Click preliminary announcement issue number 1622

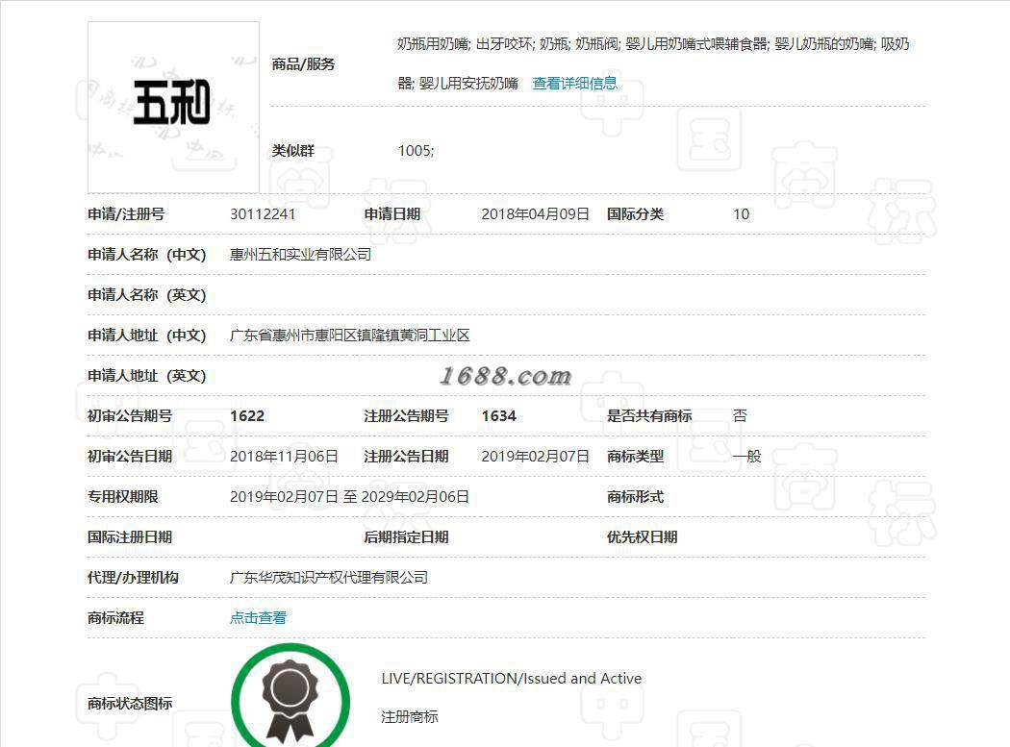(247, 416)
